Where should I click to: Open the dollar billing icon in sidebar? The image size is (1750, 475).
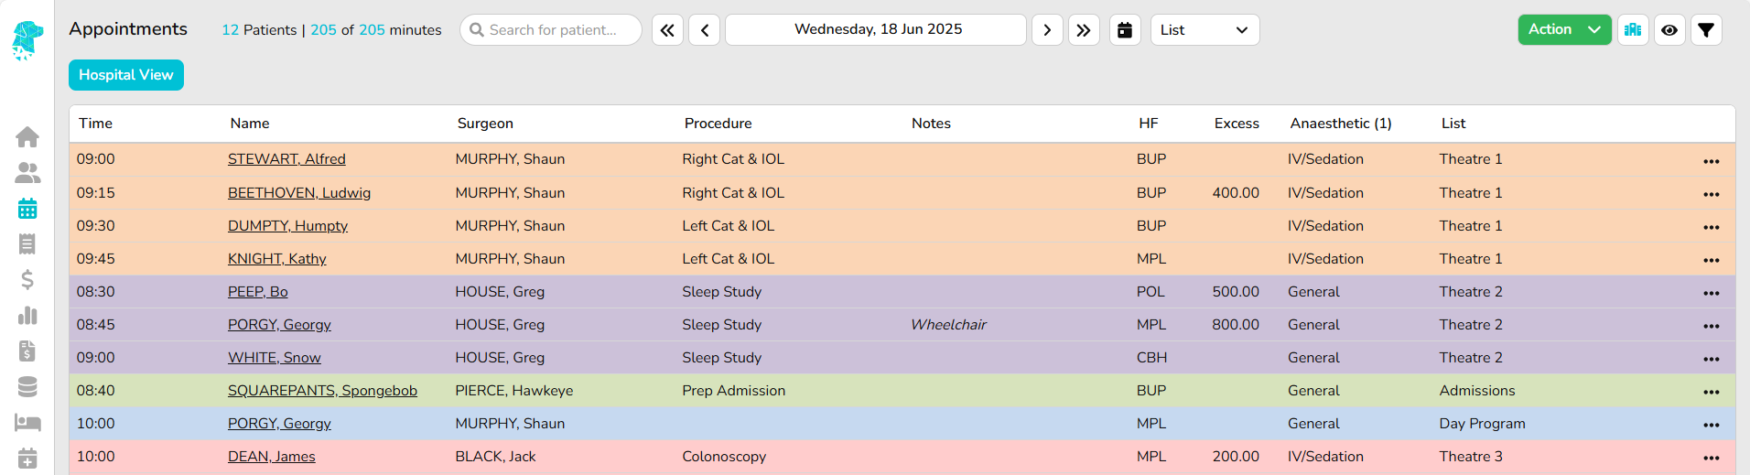pos(27,279)
